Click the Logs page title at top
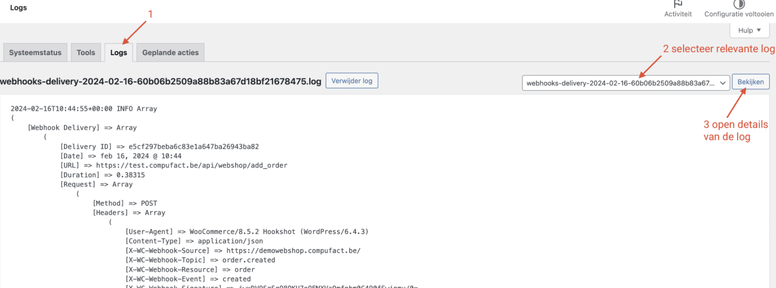Viewport: 776px width, 288px height. (x=18, y=8)
